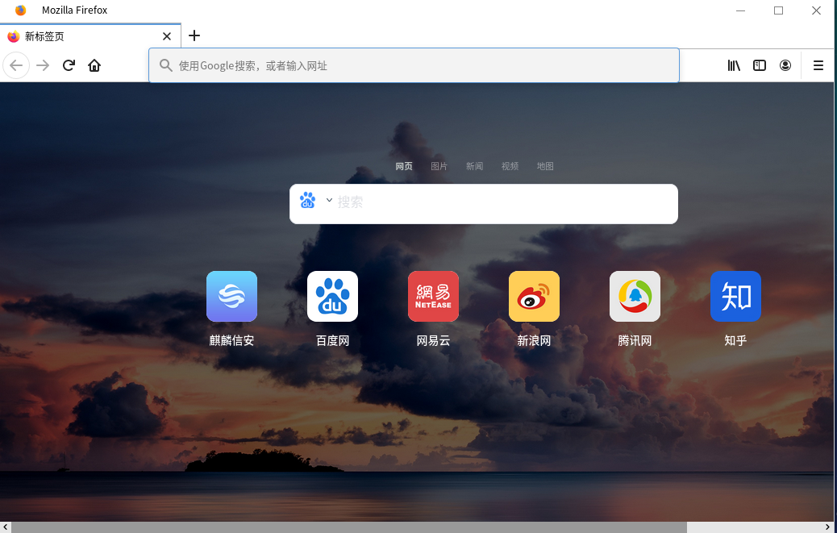The width and height of the screenshot is (837, 533).
Task: Click inside the page search input field
Action: (x=484, y=203)
